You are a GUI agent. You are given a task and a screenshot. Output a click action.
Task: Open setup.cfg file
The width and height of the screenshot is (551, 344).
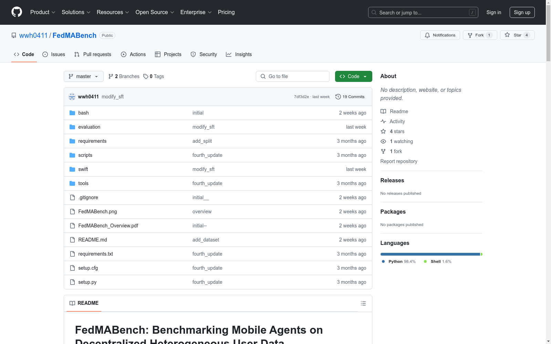88,268
